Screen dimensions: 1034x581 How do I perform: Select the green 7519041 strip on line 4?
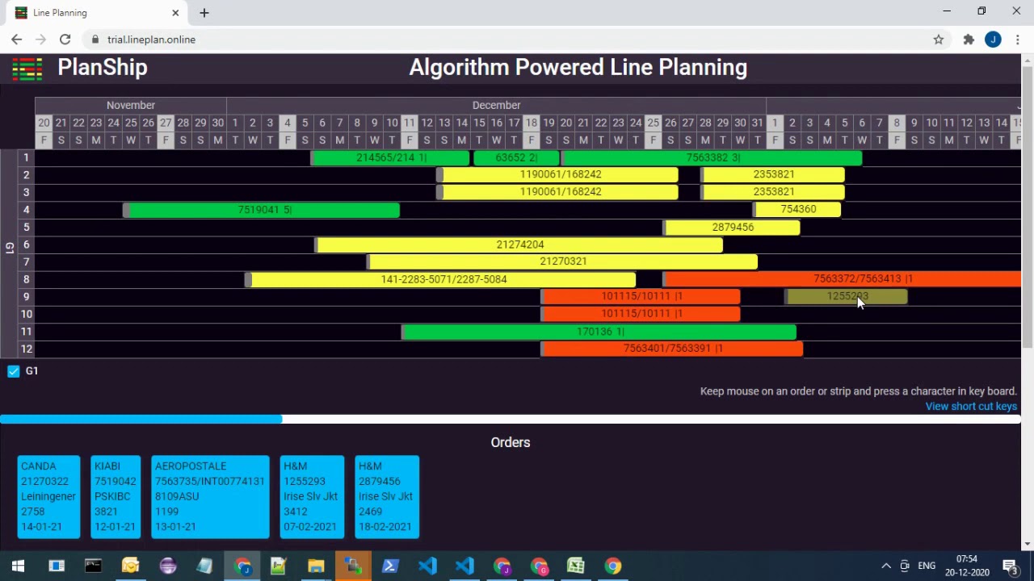tap(262, 210)
